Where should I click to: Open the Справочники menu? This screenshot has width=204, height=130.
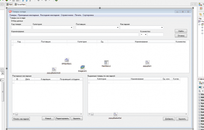(x=67, y=15)
